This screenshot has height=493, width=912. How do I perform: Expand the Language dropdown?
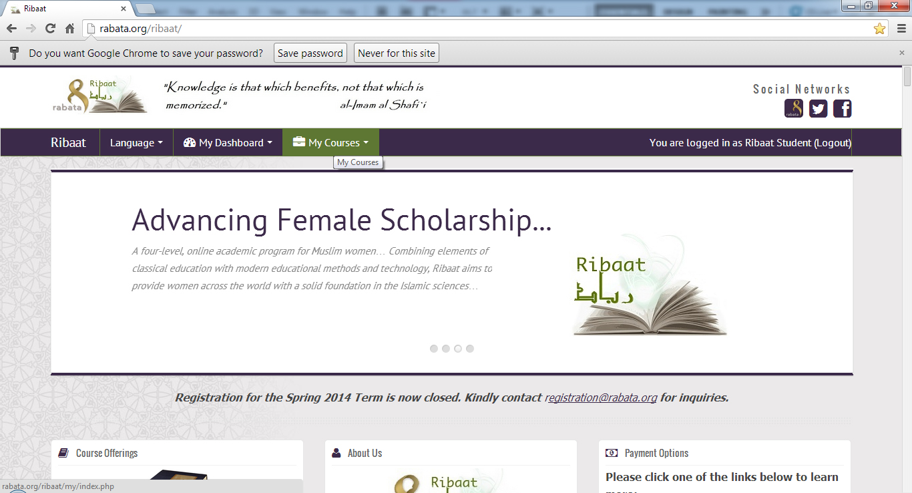point(136,142)
